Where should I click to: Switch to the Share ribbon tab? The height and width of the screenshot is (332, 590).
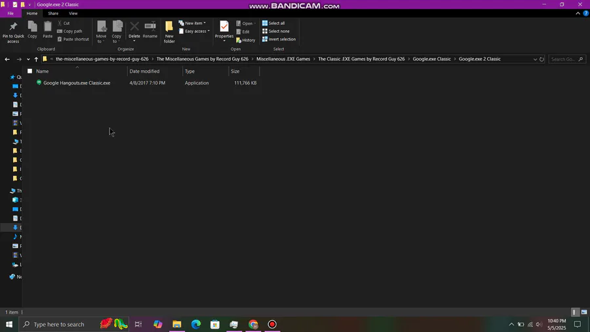tap(53, 14)
